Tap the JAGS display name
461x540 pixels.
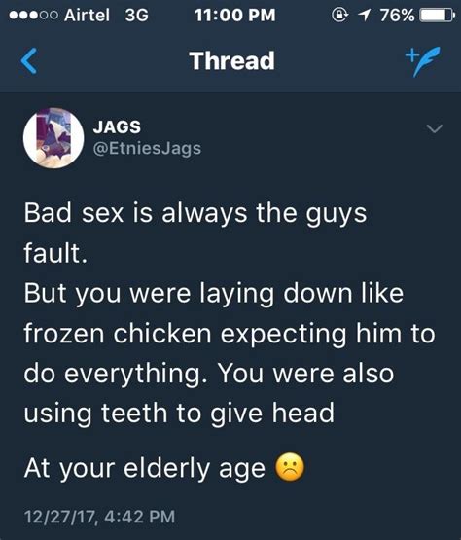pos(117,126)
